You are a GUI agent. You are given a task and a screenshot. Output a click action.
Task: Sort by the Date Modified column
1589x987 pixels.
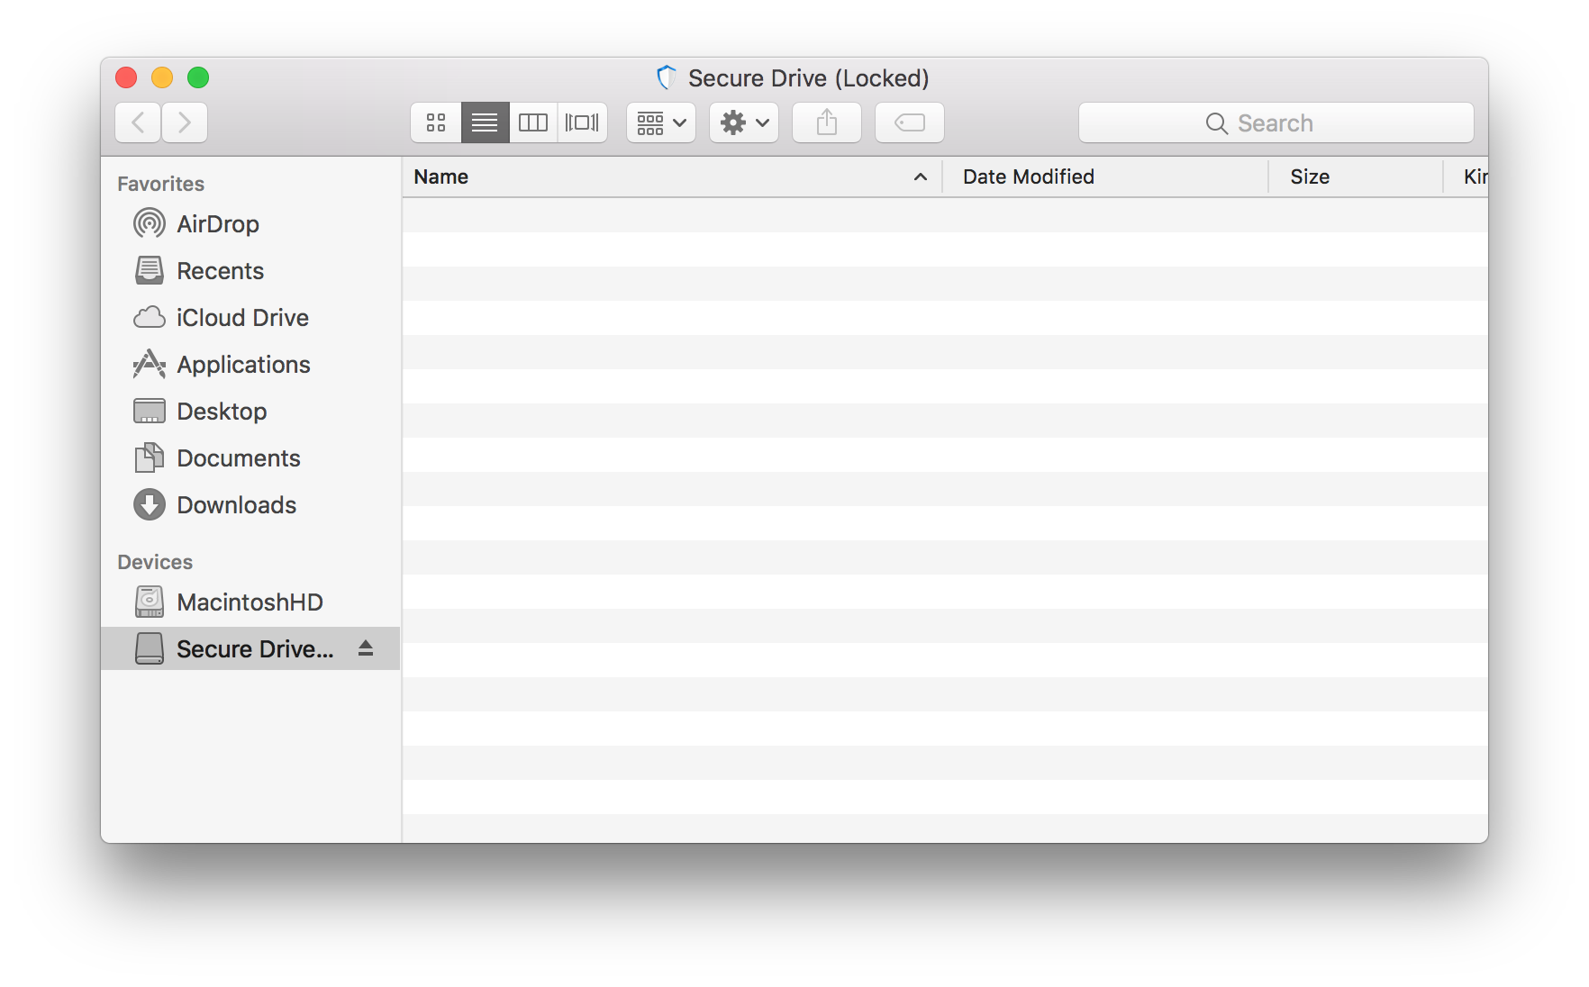[1028, 177]
